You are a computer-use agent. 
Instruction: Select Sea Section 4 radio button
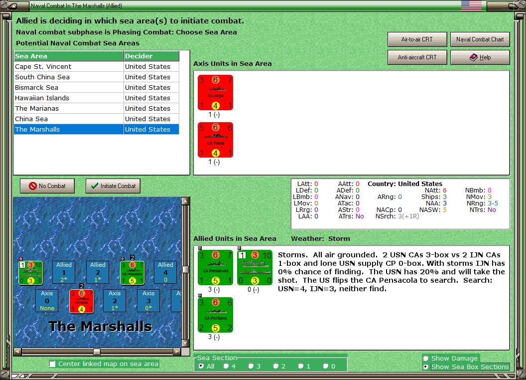[226, 366]
